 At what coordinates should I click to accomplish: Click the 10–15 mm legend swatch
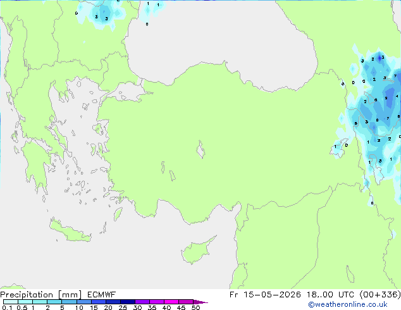point(83,302)
